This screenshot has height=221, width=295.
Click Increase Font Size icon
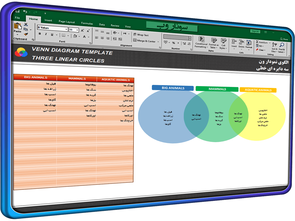point(82,31)
